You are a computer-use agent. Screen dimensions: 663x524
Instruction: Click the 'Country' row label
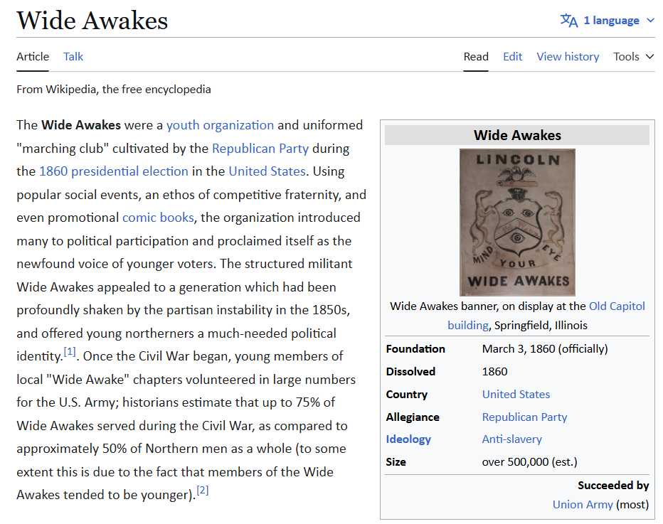(406, 395)
